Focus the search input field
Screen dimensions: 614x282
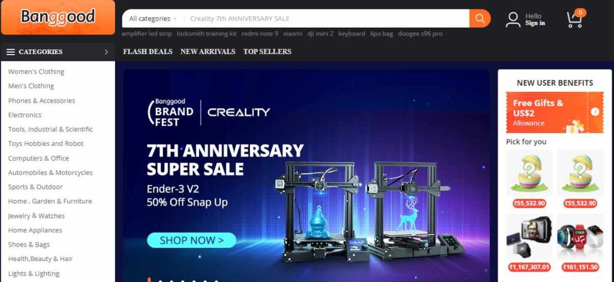tap(327, 19)
